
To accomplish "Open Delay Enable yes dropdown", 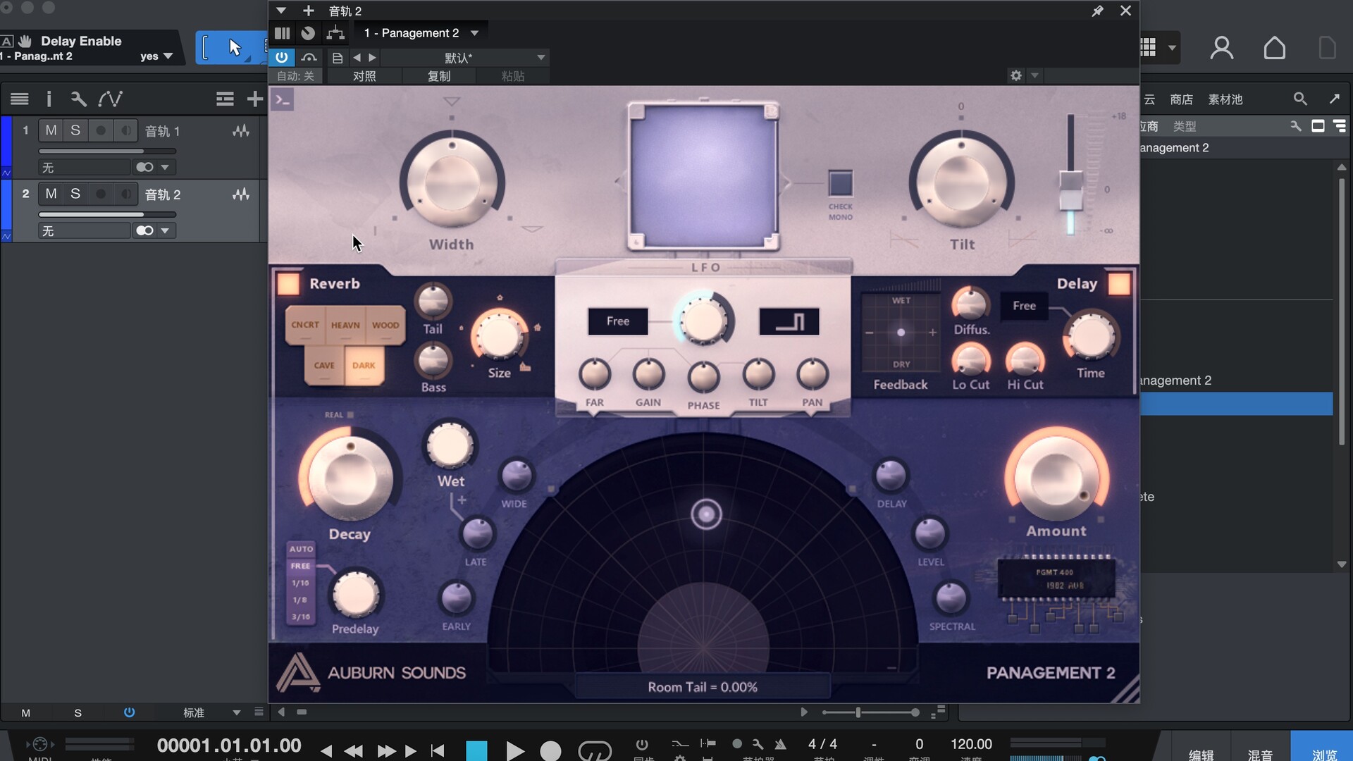I will click(x=156, y=56).
